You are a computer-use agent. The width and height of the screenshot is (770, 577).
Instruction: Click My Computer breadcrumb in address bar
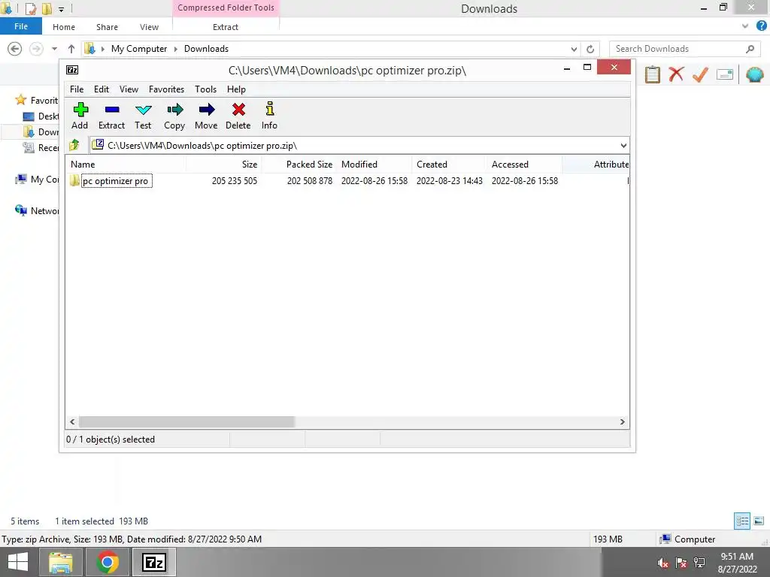coord(139,49)
